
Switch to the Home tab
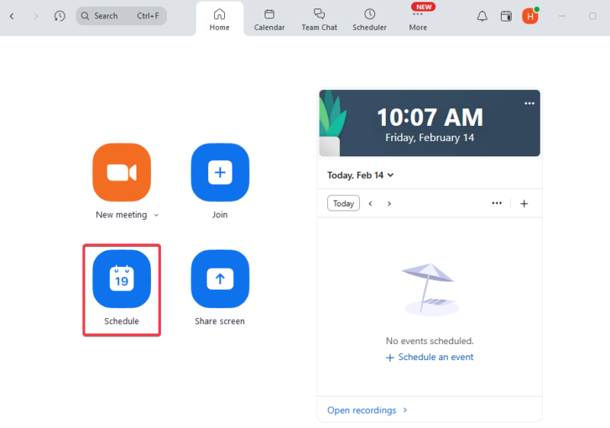220,20
